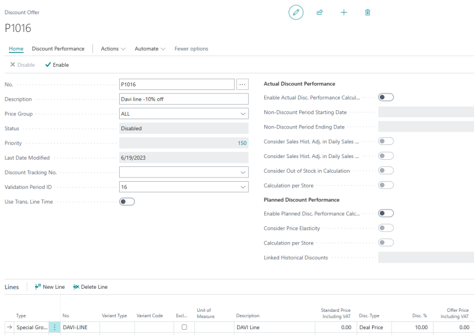Expand the Actions menu
The image size is (474, 335).
tap(113, 49)
